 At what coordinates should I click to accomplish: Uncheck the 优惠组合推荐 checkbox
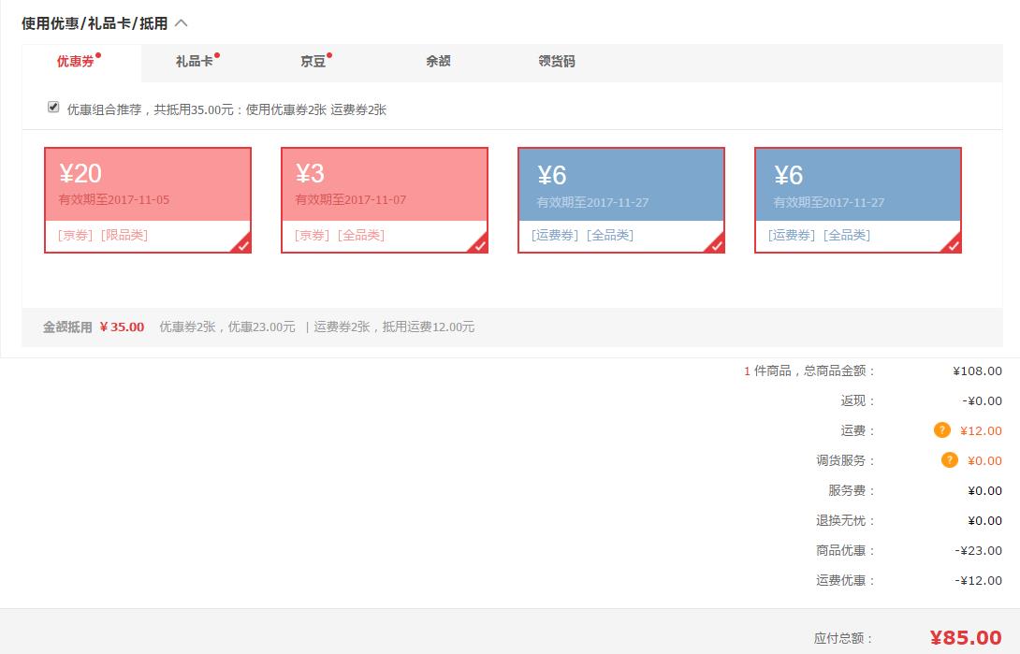pos(53,107)
